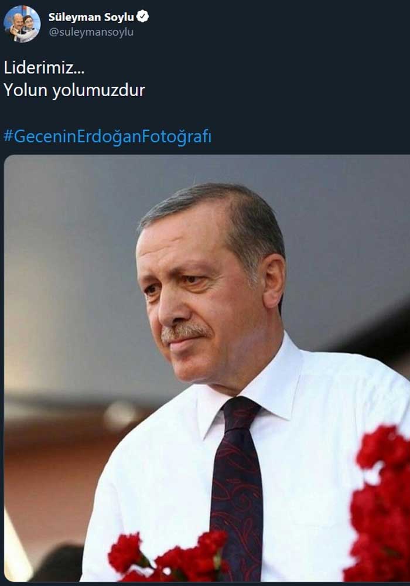This screenshot has width=410, height=586.
Task: Open the #GeceninErdoğanFotoğrafı hashtag
Action: (108, 137)
